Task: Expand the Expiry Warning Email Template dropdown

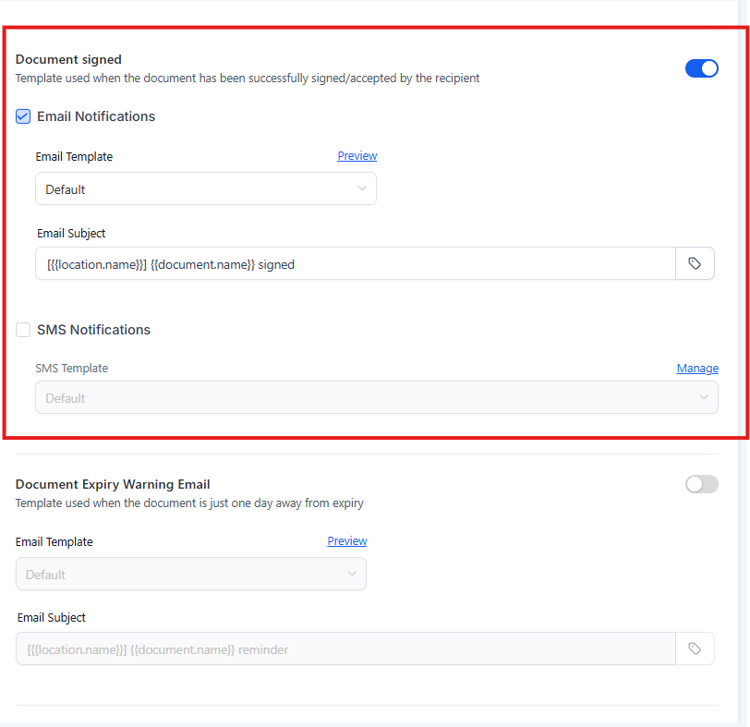Action: 191,574
